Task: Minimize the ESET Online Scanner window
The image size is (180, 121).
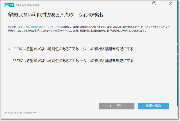Action: (x=162, y=3)
